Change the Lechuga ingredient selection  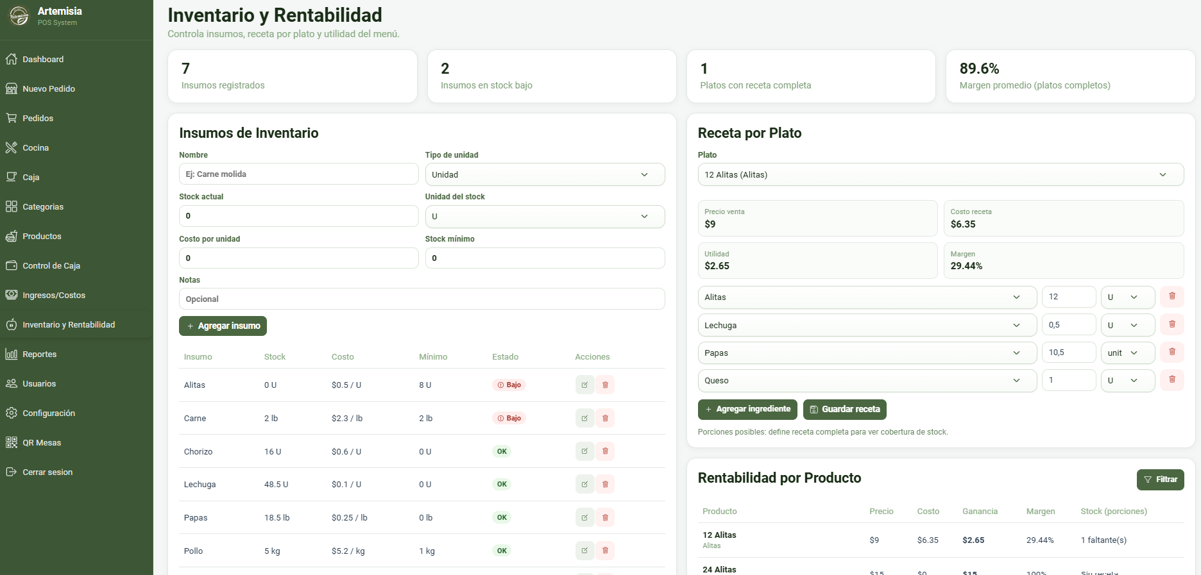point(867,325)
